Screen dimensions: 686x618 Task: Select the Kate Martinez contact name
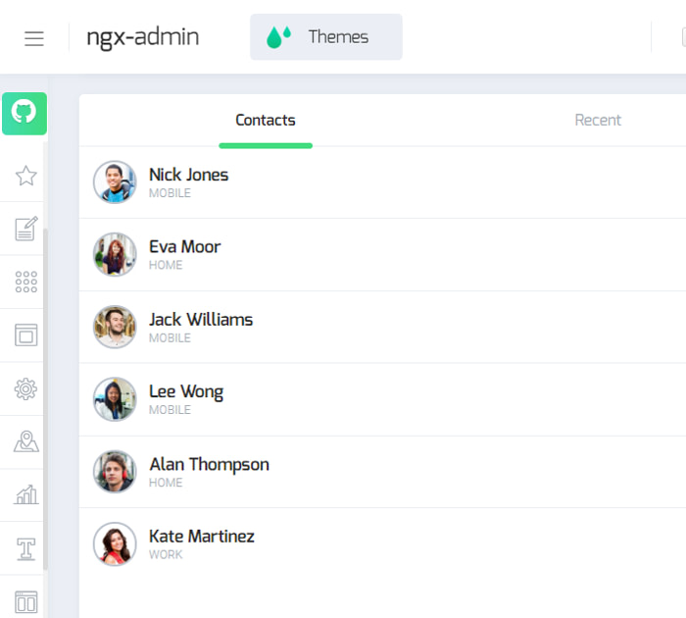point(201,537)
